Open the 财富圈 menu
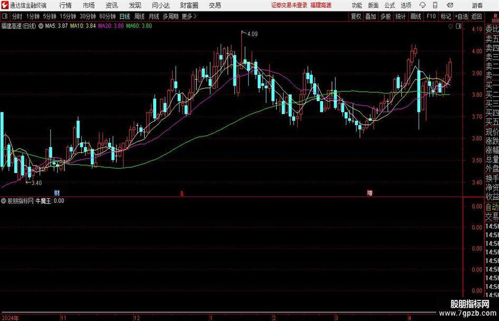499x321 pixels. [x=189, y=5]
